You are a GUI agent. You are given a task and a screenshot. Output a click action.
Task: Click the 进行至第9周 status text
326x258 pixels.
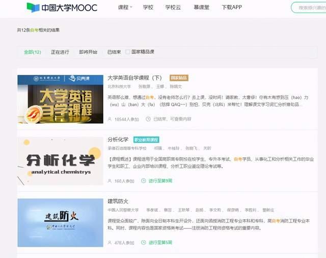click(x=160, y=181)
